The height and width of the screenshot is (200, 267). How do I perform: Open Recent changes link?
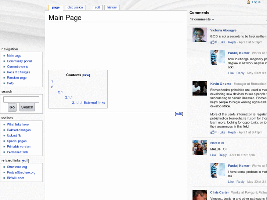click(x=18, y=72)
